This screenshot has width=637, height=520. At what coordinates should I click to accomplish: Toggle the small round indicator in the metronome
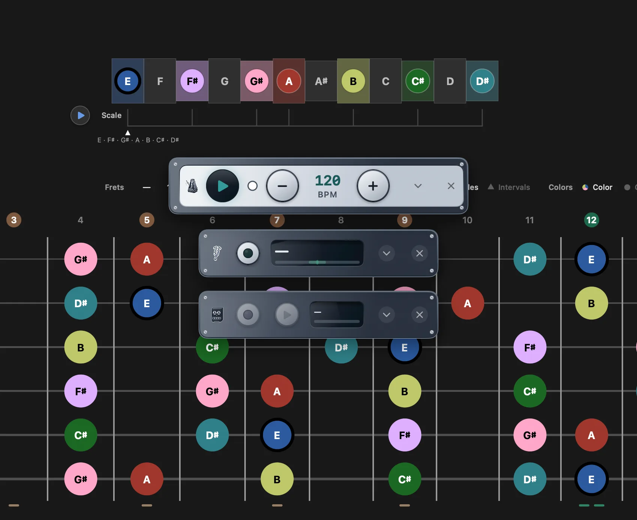[x=253, y=186]
